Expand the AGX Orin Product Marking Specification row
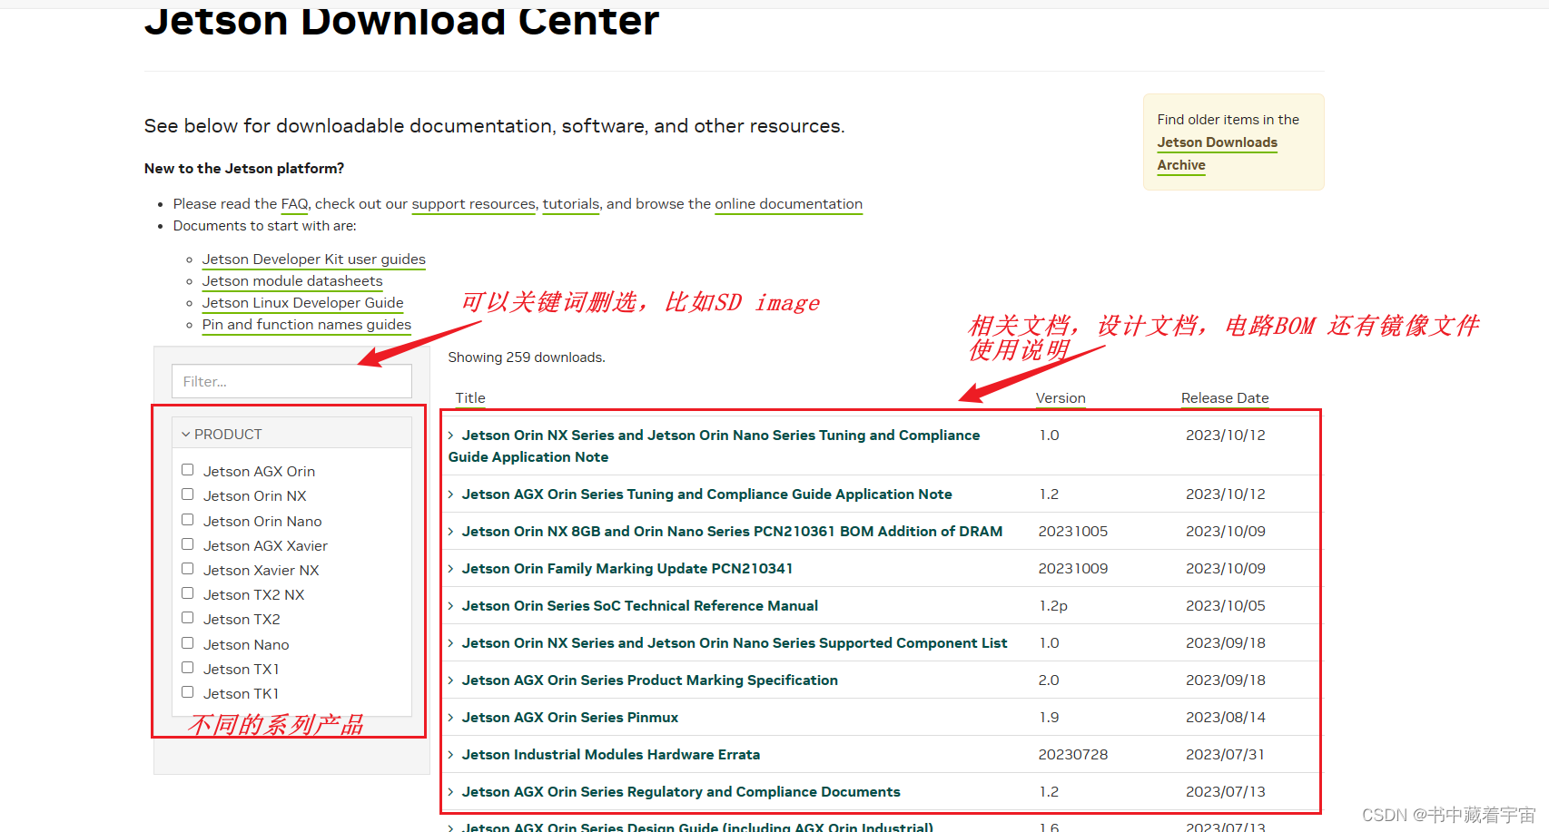 [x=451, y=680]
